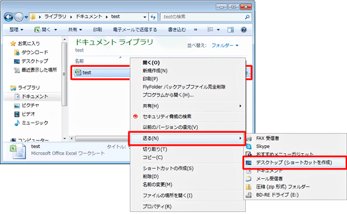
Task: Click 電子メールで送信する in toolbar
Action: click(135, 29)
